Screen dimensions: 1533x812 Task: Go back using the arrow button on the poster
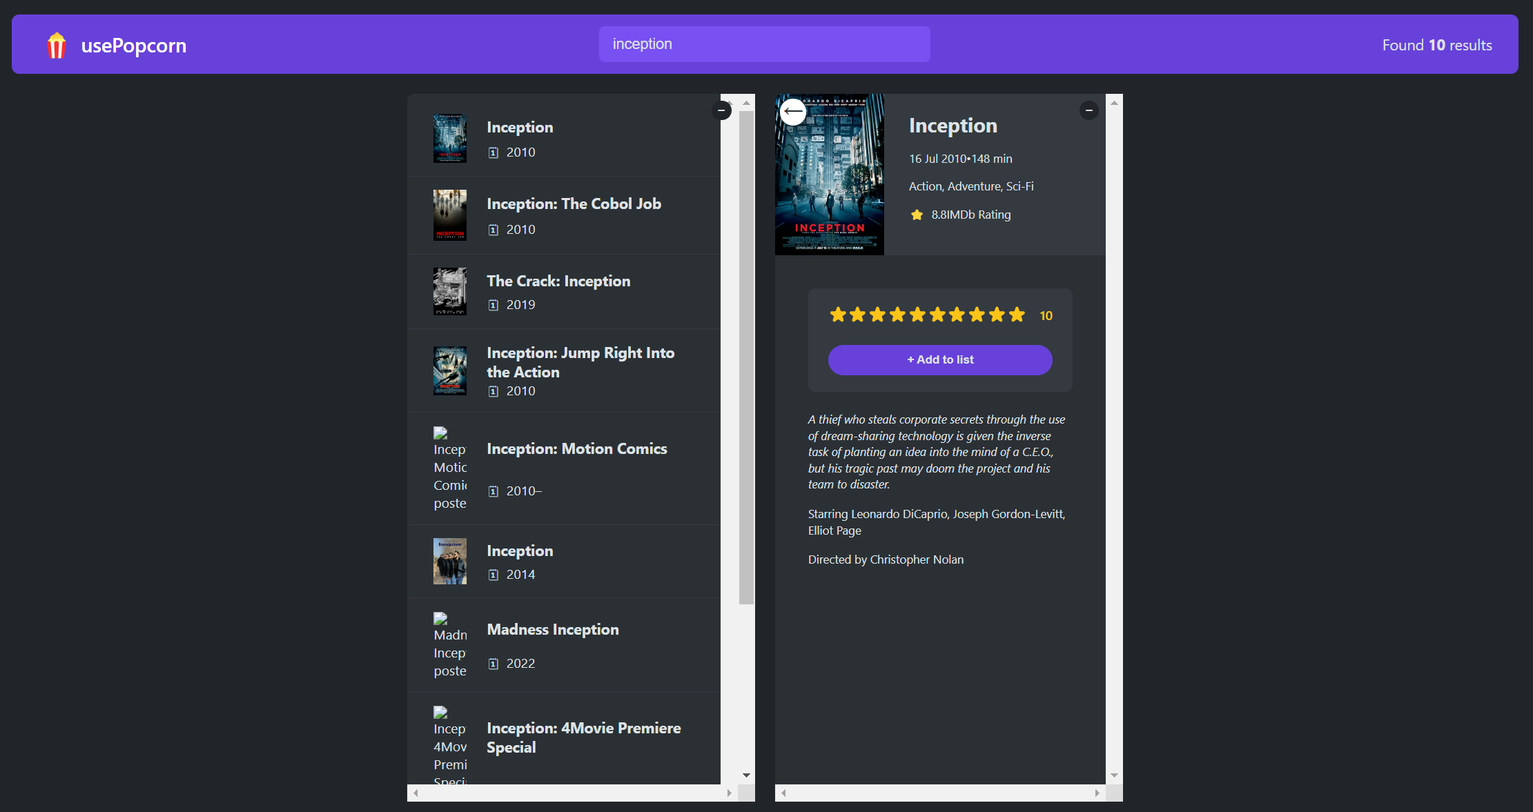coord(793,111)
